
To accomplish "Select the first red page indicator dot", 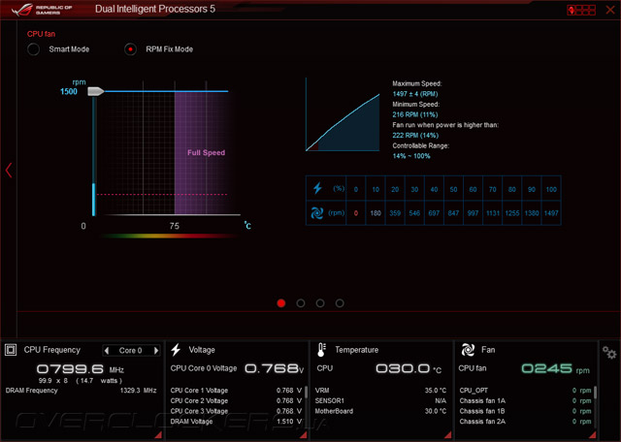I will 281,303.
